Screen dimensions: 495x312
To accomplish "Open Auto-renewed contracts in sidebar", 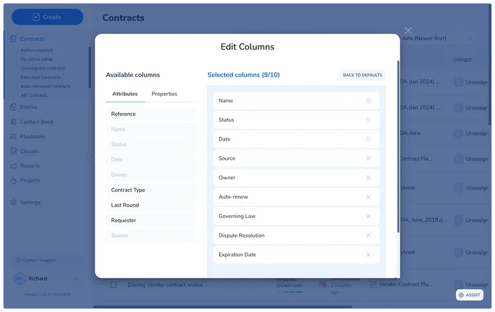I will [x=45, y=86].
